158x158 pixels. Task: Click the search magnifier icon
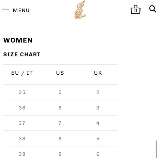coord(153,9)
